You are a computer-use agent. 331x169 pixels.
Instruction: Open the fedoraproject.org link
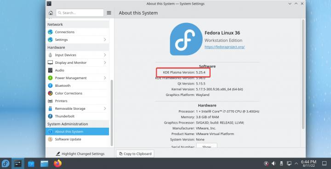pos(225,47)
